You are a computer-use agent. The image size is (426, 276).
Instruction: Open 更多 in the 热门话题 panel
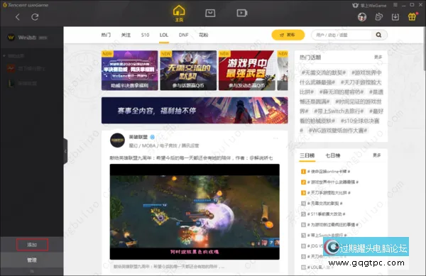378,57
